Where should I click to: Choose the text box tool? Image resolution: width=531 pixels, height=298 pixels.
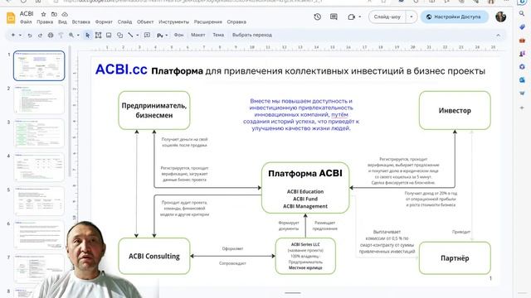click(98, 35)
